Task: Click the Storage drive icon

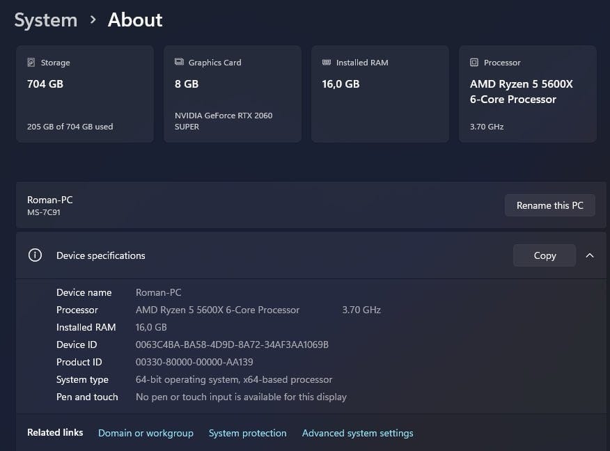Action: click(31, 63)
